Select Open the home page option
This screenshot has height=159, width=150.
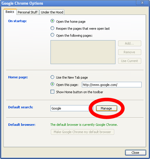tap(52, 21)
